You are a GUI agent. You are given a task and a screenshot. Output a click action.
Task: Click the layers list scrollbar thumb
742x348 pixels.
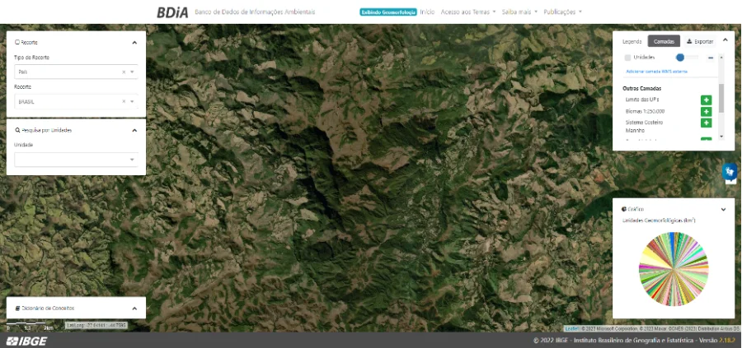pos(721,98)
